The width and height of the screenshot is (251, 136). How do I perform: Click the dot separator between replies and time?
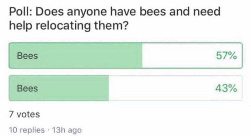click(47, 129)
